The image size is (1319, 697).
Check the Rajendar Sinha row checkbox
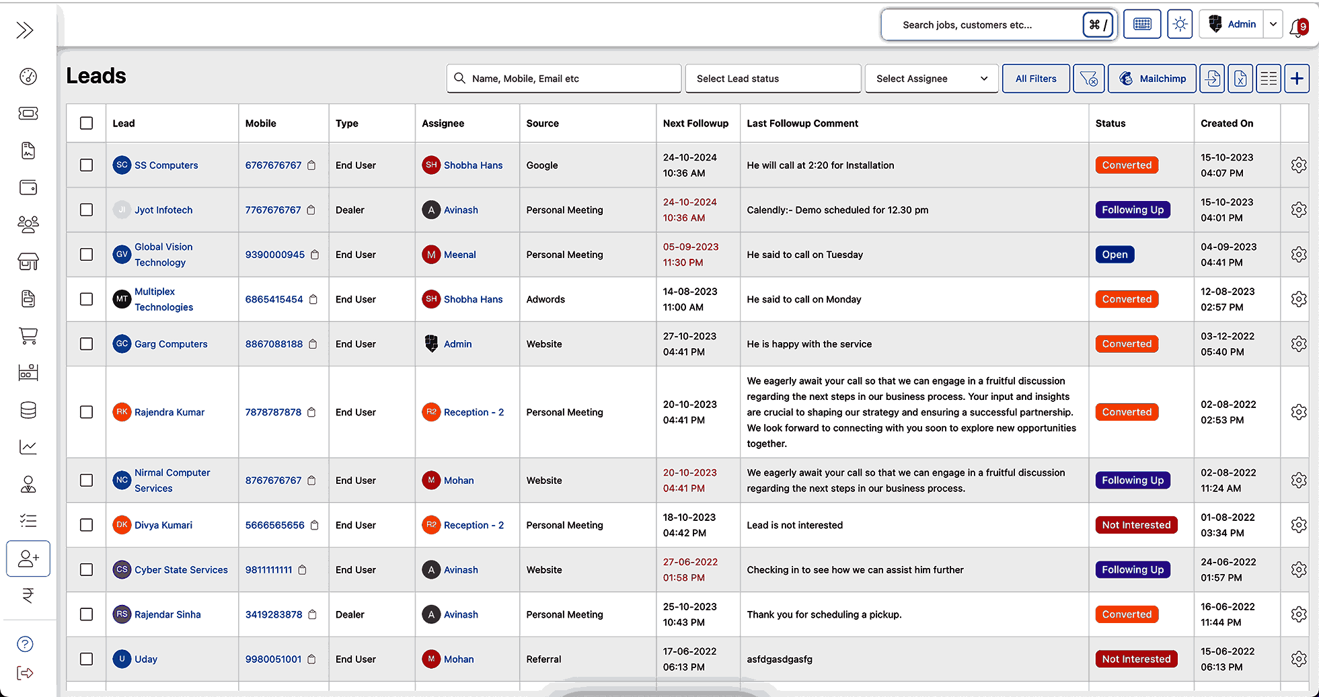(86, 614)
